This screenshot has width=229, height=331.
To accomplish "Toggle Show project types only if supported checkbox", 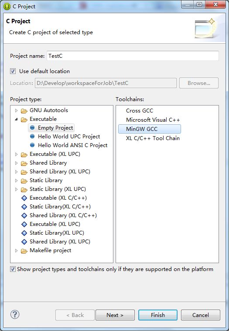I will coord(13,269).
